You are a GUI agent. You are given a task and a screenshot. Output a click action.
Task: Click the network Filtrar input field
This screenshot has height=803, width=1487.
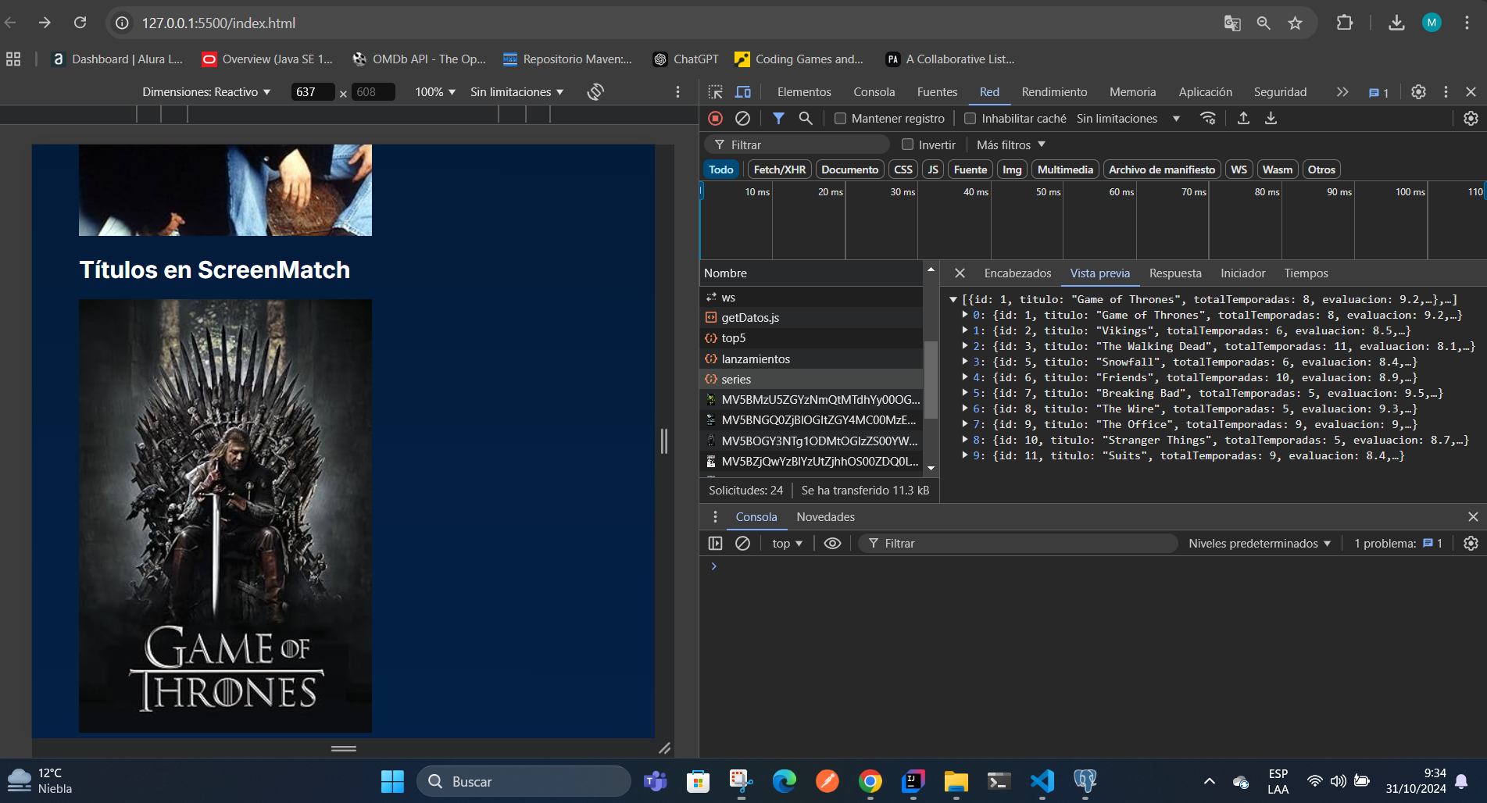tap(797, 145)
